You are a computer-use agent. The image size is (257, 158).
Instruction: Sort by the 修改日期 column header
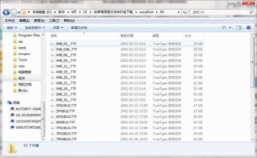(x=127, y=36)
